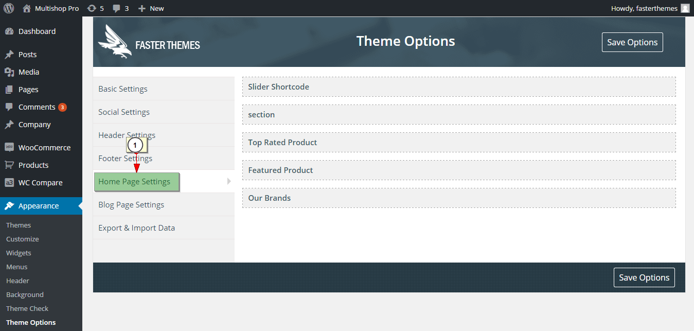
Task: Open the Customize submenu link
Action: (23, 239)
